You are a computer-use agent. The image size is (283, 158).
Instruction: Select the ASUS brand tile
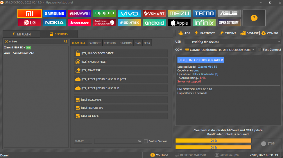(229, 13)
